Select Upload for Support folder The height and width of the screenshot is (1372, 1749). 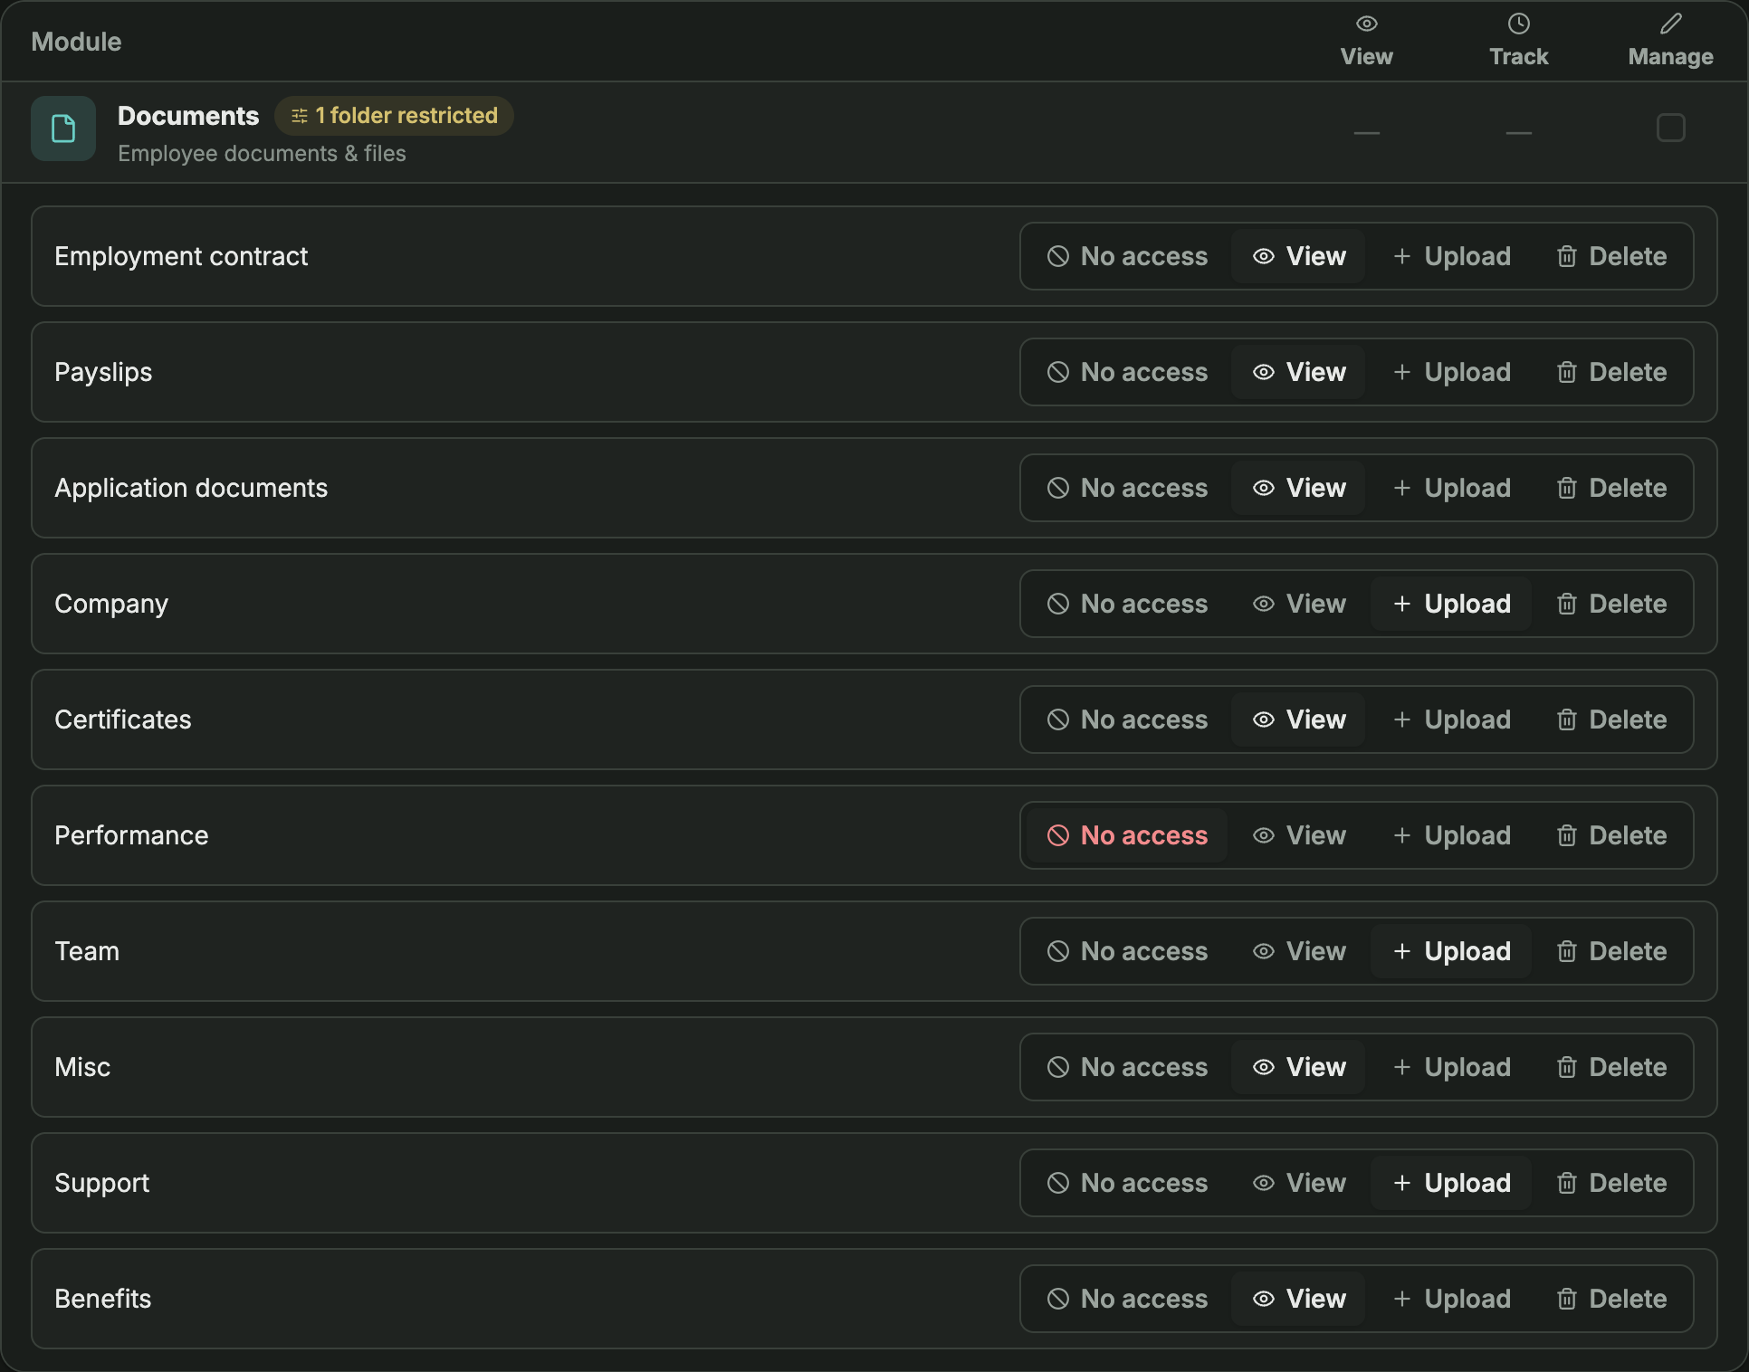[1451, 1183]
